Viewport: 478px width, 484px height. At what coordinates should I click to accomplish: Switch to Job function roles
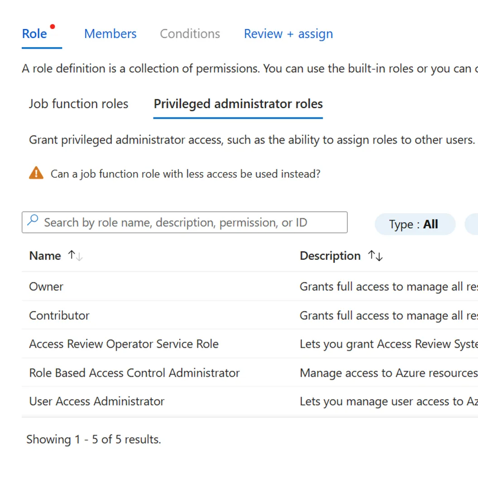(x=78, y=104)
